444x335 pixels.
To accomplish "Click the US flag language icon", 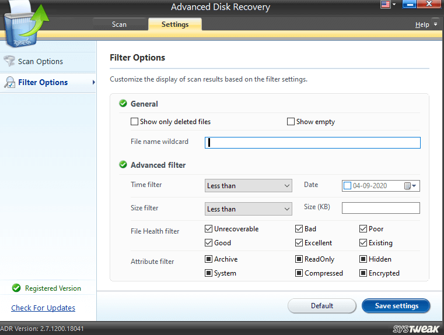I will click(x=386, y=5).
